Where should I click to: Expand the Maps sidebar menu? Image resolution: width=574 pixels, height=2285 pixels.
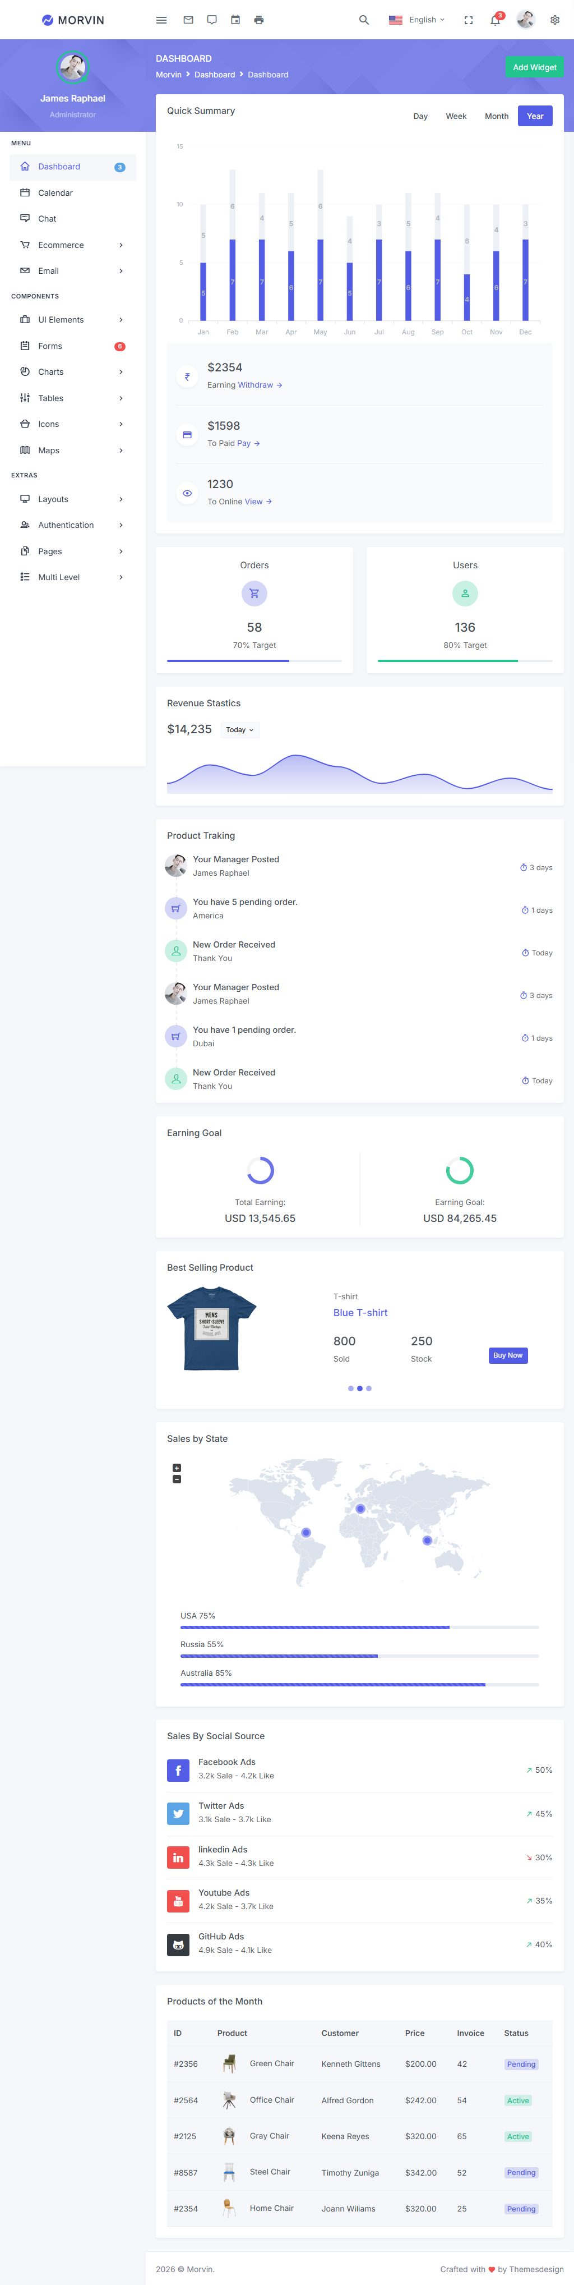pyautogui.click(x=73, y=450)
